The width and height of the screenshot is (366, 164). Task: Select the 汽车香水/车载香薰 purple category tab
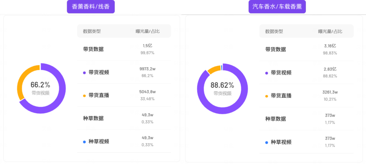[277, 6]
